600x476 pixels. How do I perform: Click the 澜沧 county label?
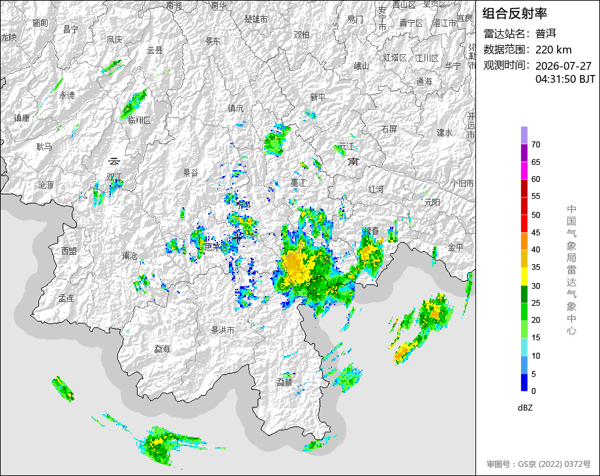129,255
